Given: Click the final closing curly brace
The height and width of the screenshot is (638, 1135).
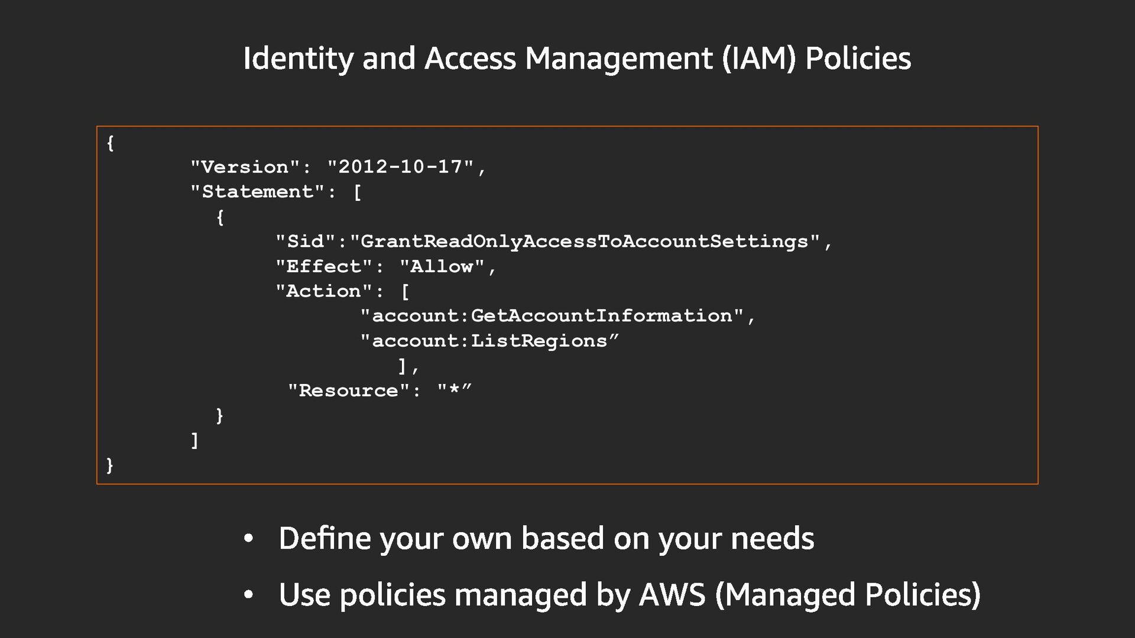Looking at the screenshot, I should coord(110,465).
